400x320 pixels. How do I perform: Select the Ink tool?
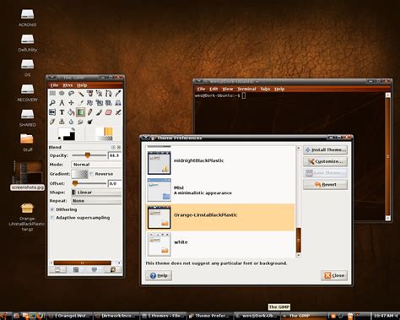[x=52, y=122]
